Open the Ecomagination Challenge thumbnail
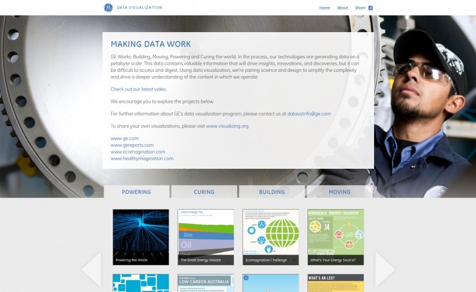This screenshot has height=292, width=476. click(x=270, y=237)
